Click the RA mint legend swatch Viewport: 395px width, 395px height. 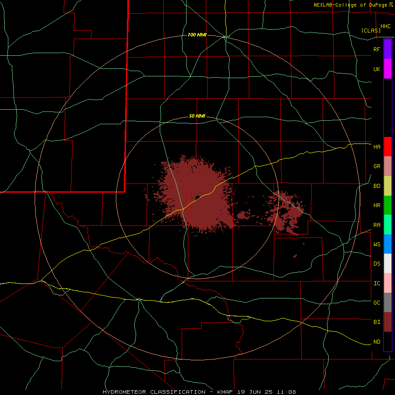[x=388, y=225]
